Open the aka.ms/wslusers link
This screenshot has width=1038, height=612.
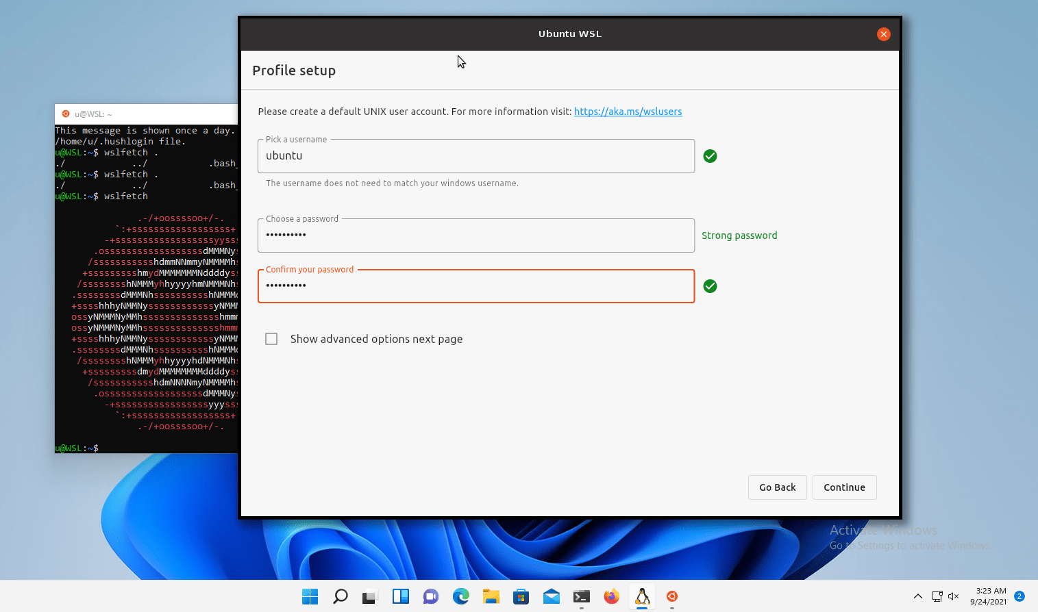click(628, 112)
